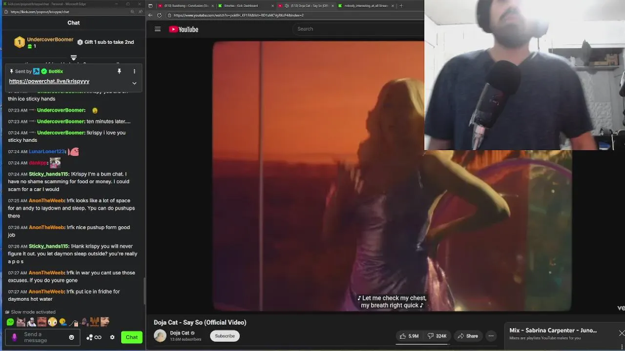625x351 pixels.
Task: Close the Emotes - Kick Dashboard tab
Action: pyautogui.click(x=272, y=6)
